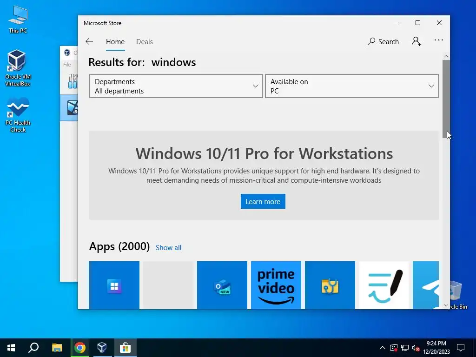The height and width of the screenshot is (357, 476).
Task: Switch to VirtualBox in taskbar
Action: (x=102, y=348)
